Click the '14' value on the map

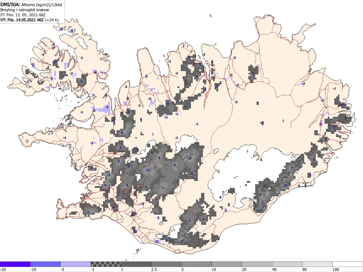click(109, 175)
